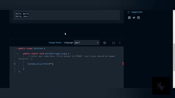This screenshot has height=98, width=175.
Task: Open the Java 7 language dropdown
Action: coord(87,43)
